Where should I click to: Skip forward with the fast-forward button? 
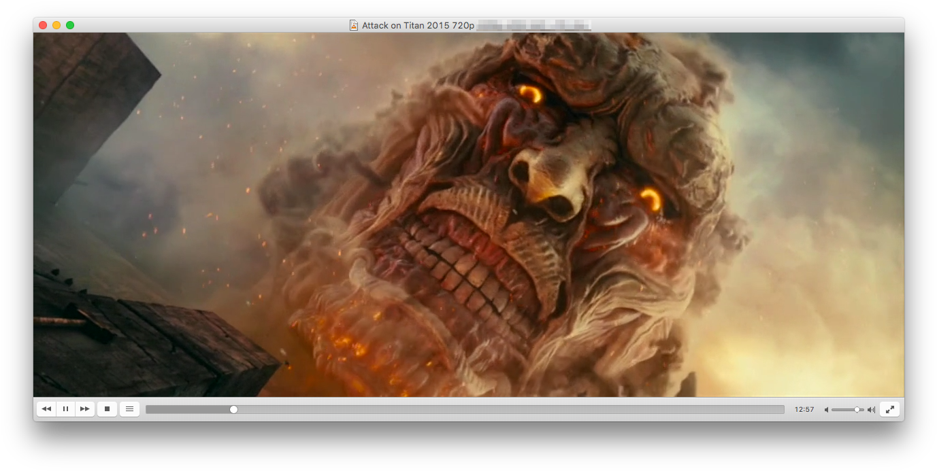click(84, 409)
